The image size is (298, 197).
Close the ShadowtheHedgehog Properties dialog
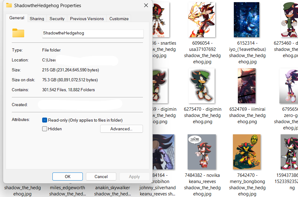tap(146, 5)
